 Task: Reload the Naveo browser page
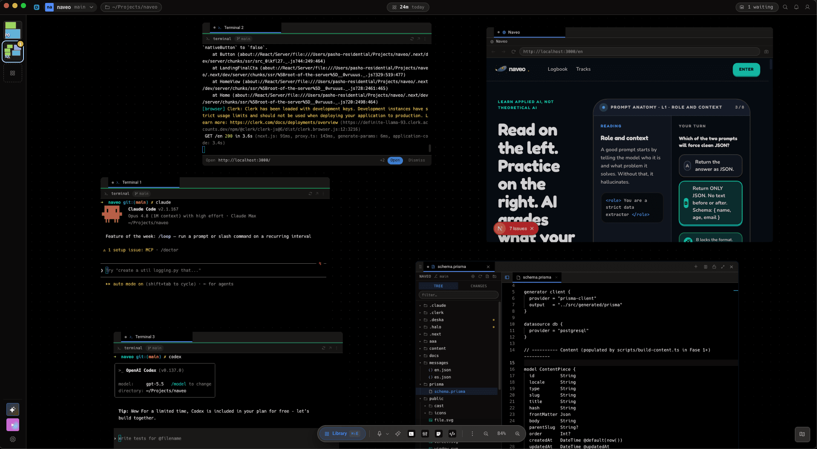(x=513, y=52)
